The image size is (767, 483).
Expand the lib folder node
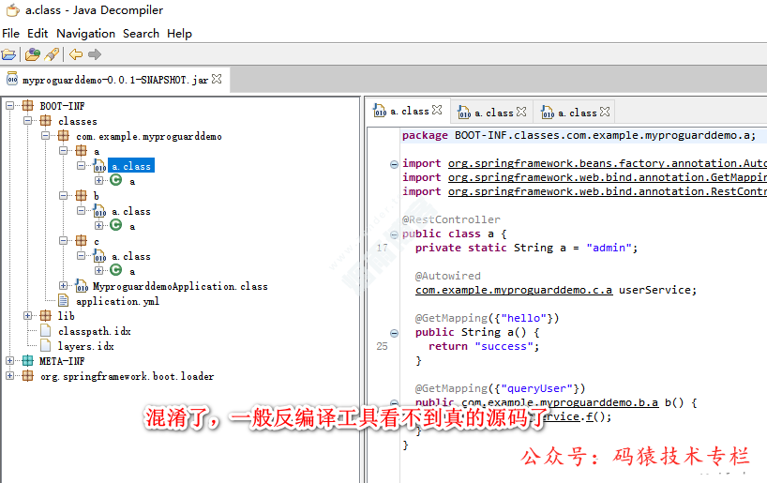point(28,316)
